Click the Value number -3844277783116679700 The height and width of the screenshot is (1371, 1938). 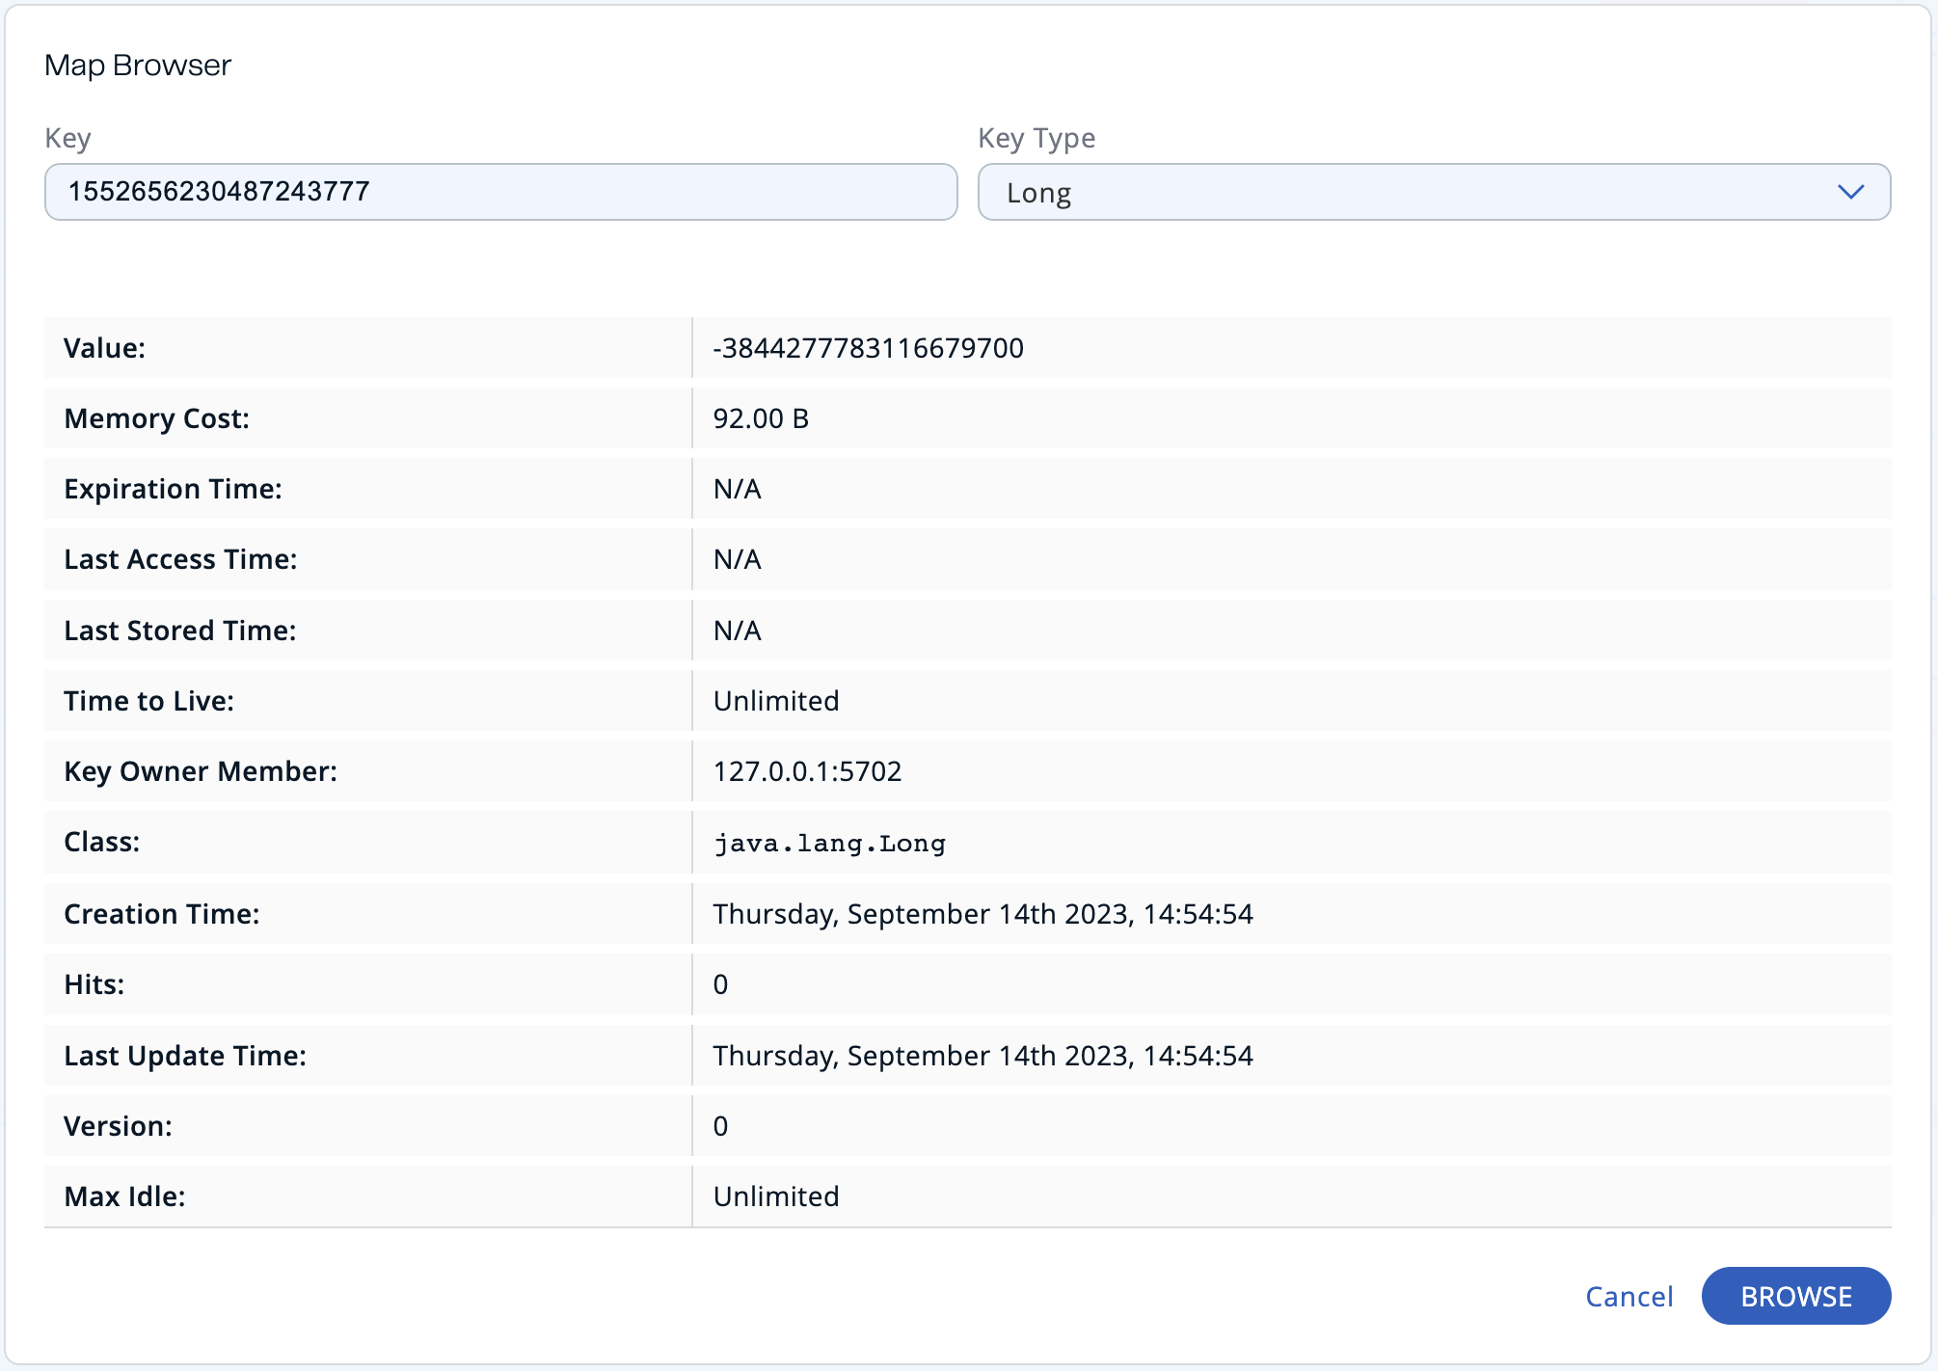tap(868, 348)
